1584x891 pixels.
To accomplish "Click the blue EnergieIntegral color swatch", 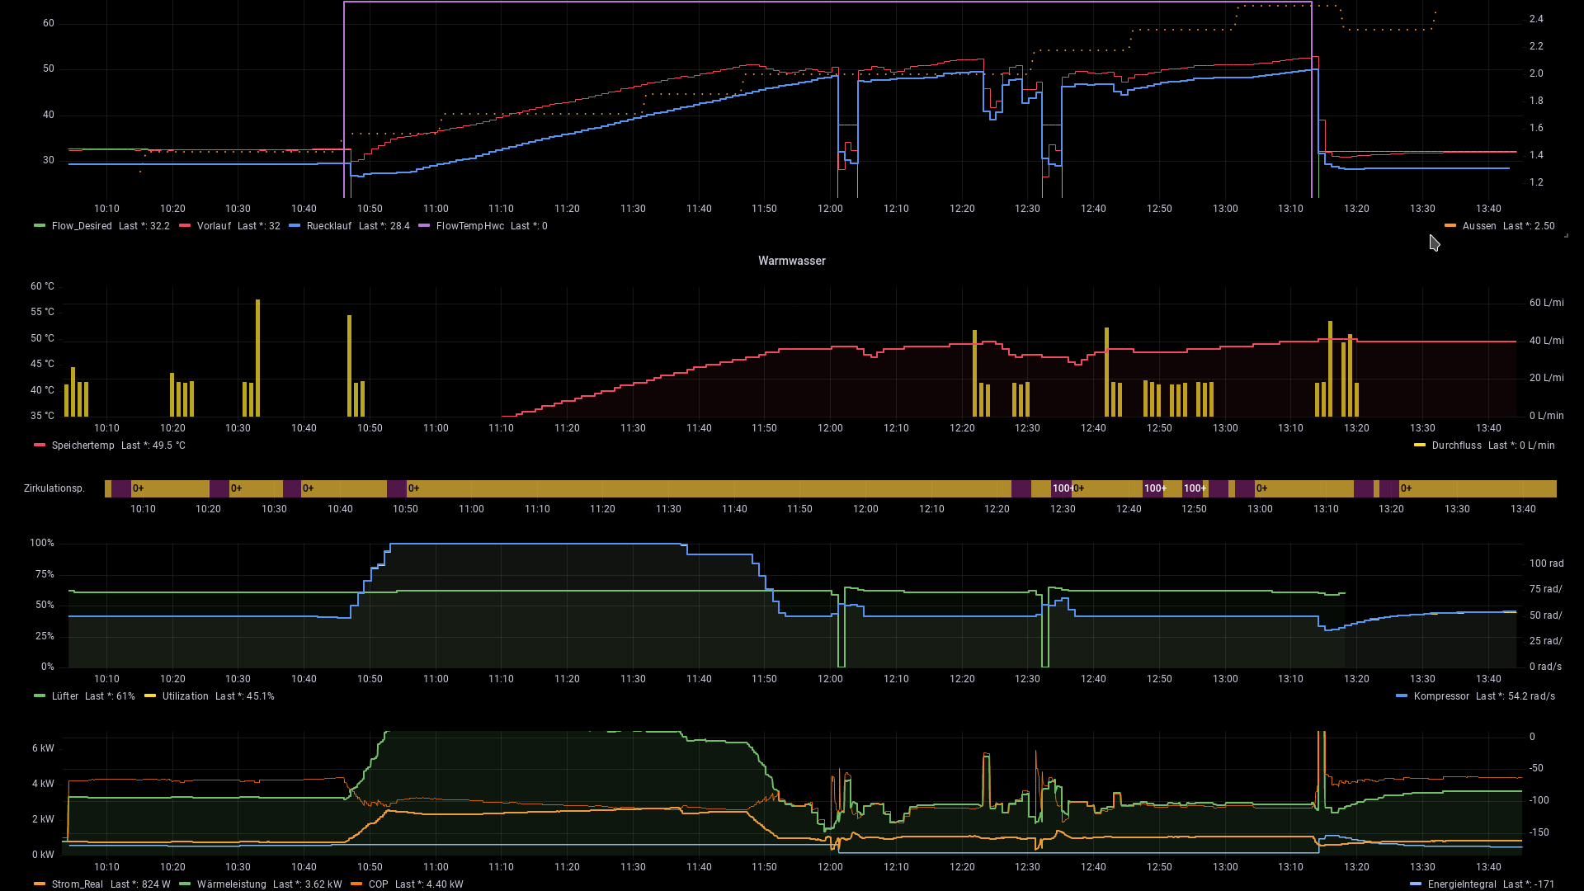I will (x=1416, y=884).
